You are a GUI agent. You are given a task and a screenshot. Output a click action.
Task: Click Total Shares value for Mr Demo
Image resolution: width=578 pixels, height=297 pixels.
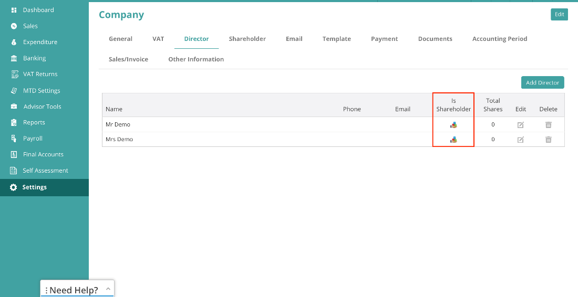pos(493,124)
